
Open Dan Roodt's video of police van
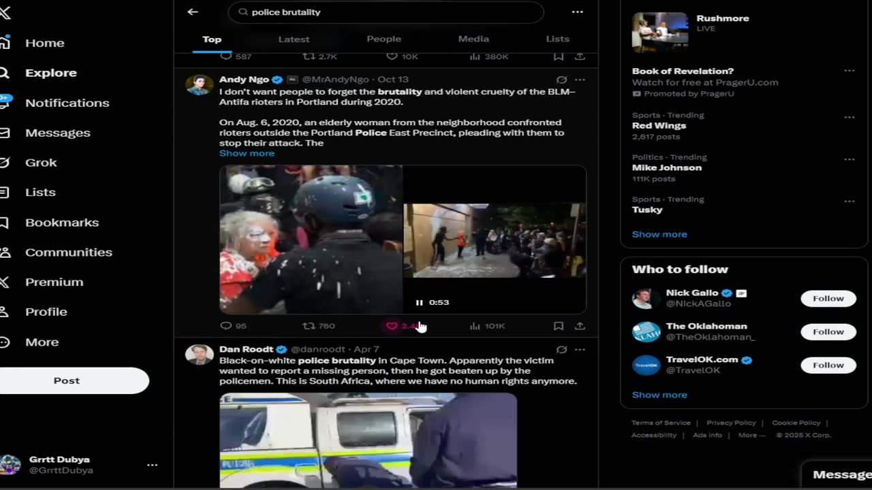coord(368,440)
